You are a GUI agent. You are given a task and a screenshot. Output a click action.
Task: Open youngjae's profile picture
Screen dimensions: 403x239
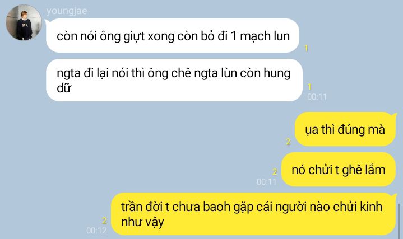point(24,22)
